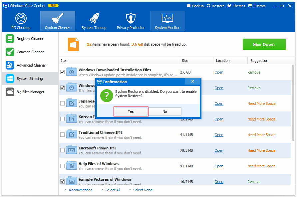Select System Slimming in sidebar
This screenshot has height=197, width=297.
click(30, 79)
